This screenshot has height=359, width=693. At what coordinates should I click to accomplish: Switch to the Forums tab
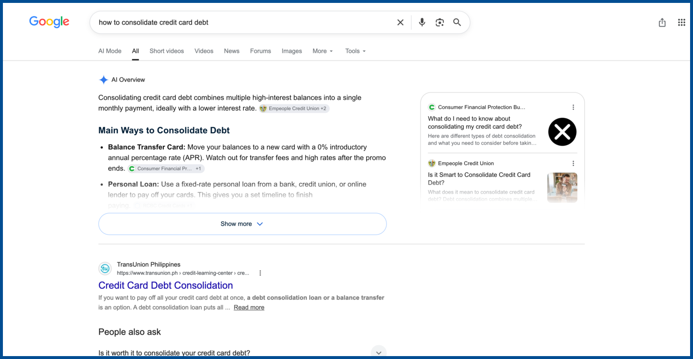pyautogui.click(x=260, y=51)
